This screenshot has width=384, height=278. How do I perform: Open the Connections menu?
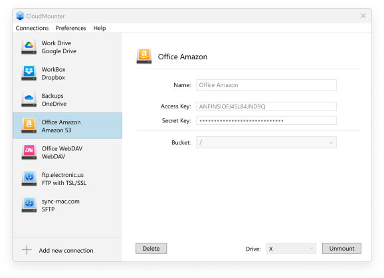(32, 28)
